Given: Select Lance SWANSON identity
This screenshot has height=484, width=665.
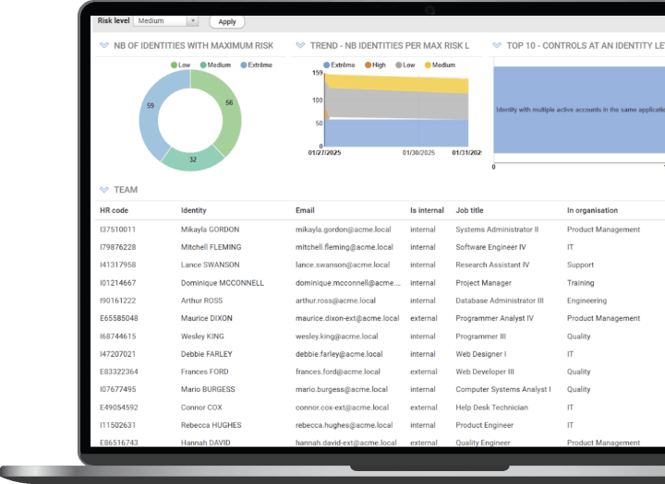Looking at the screenshot, I should pos(210,266).
